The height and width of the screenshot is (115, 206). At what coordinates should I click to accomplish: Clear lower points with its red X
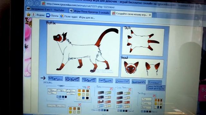(130, 89)
